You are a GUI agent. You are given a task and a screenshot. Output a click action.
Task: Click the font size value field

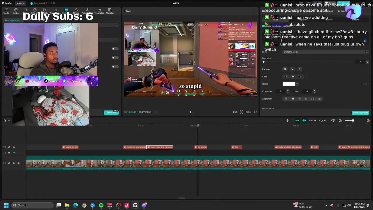(x=360, y=62)
